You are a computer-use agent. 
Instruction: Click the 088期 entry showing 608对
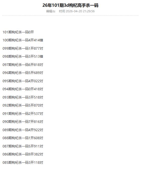tap(23, 138)
